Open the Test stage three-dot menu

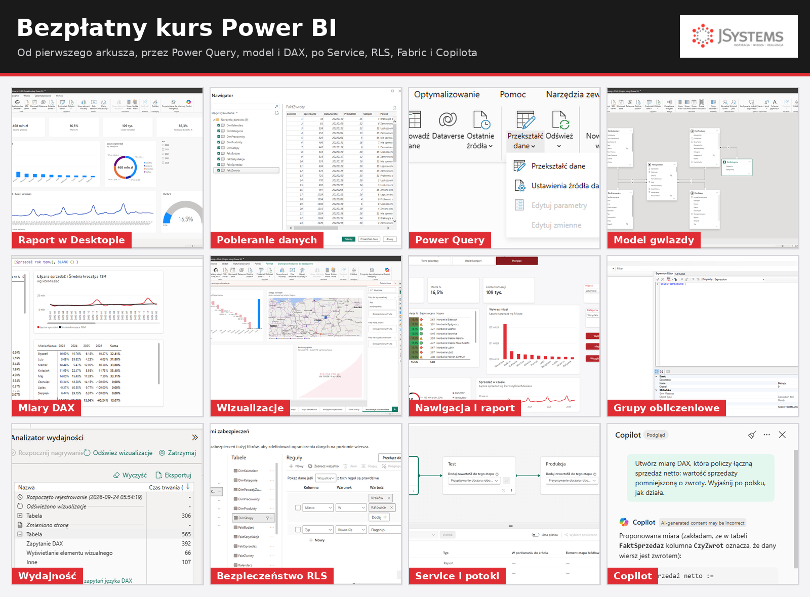tap(512, 491)
